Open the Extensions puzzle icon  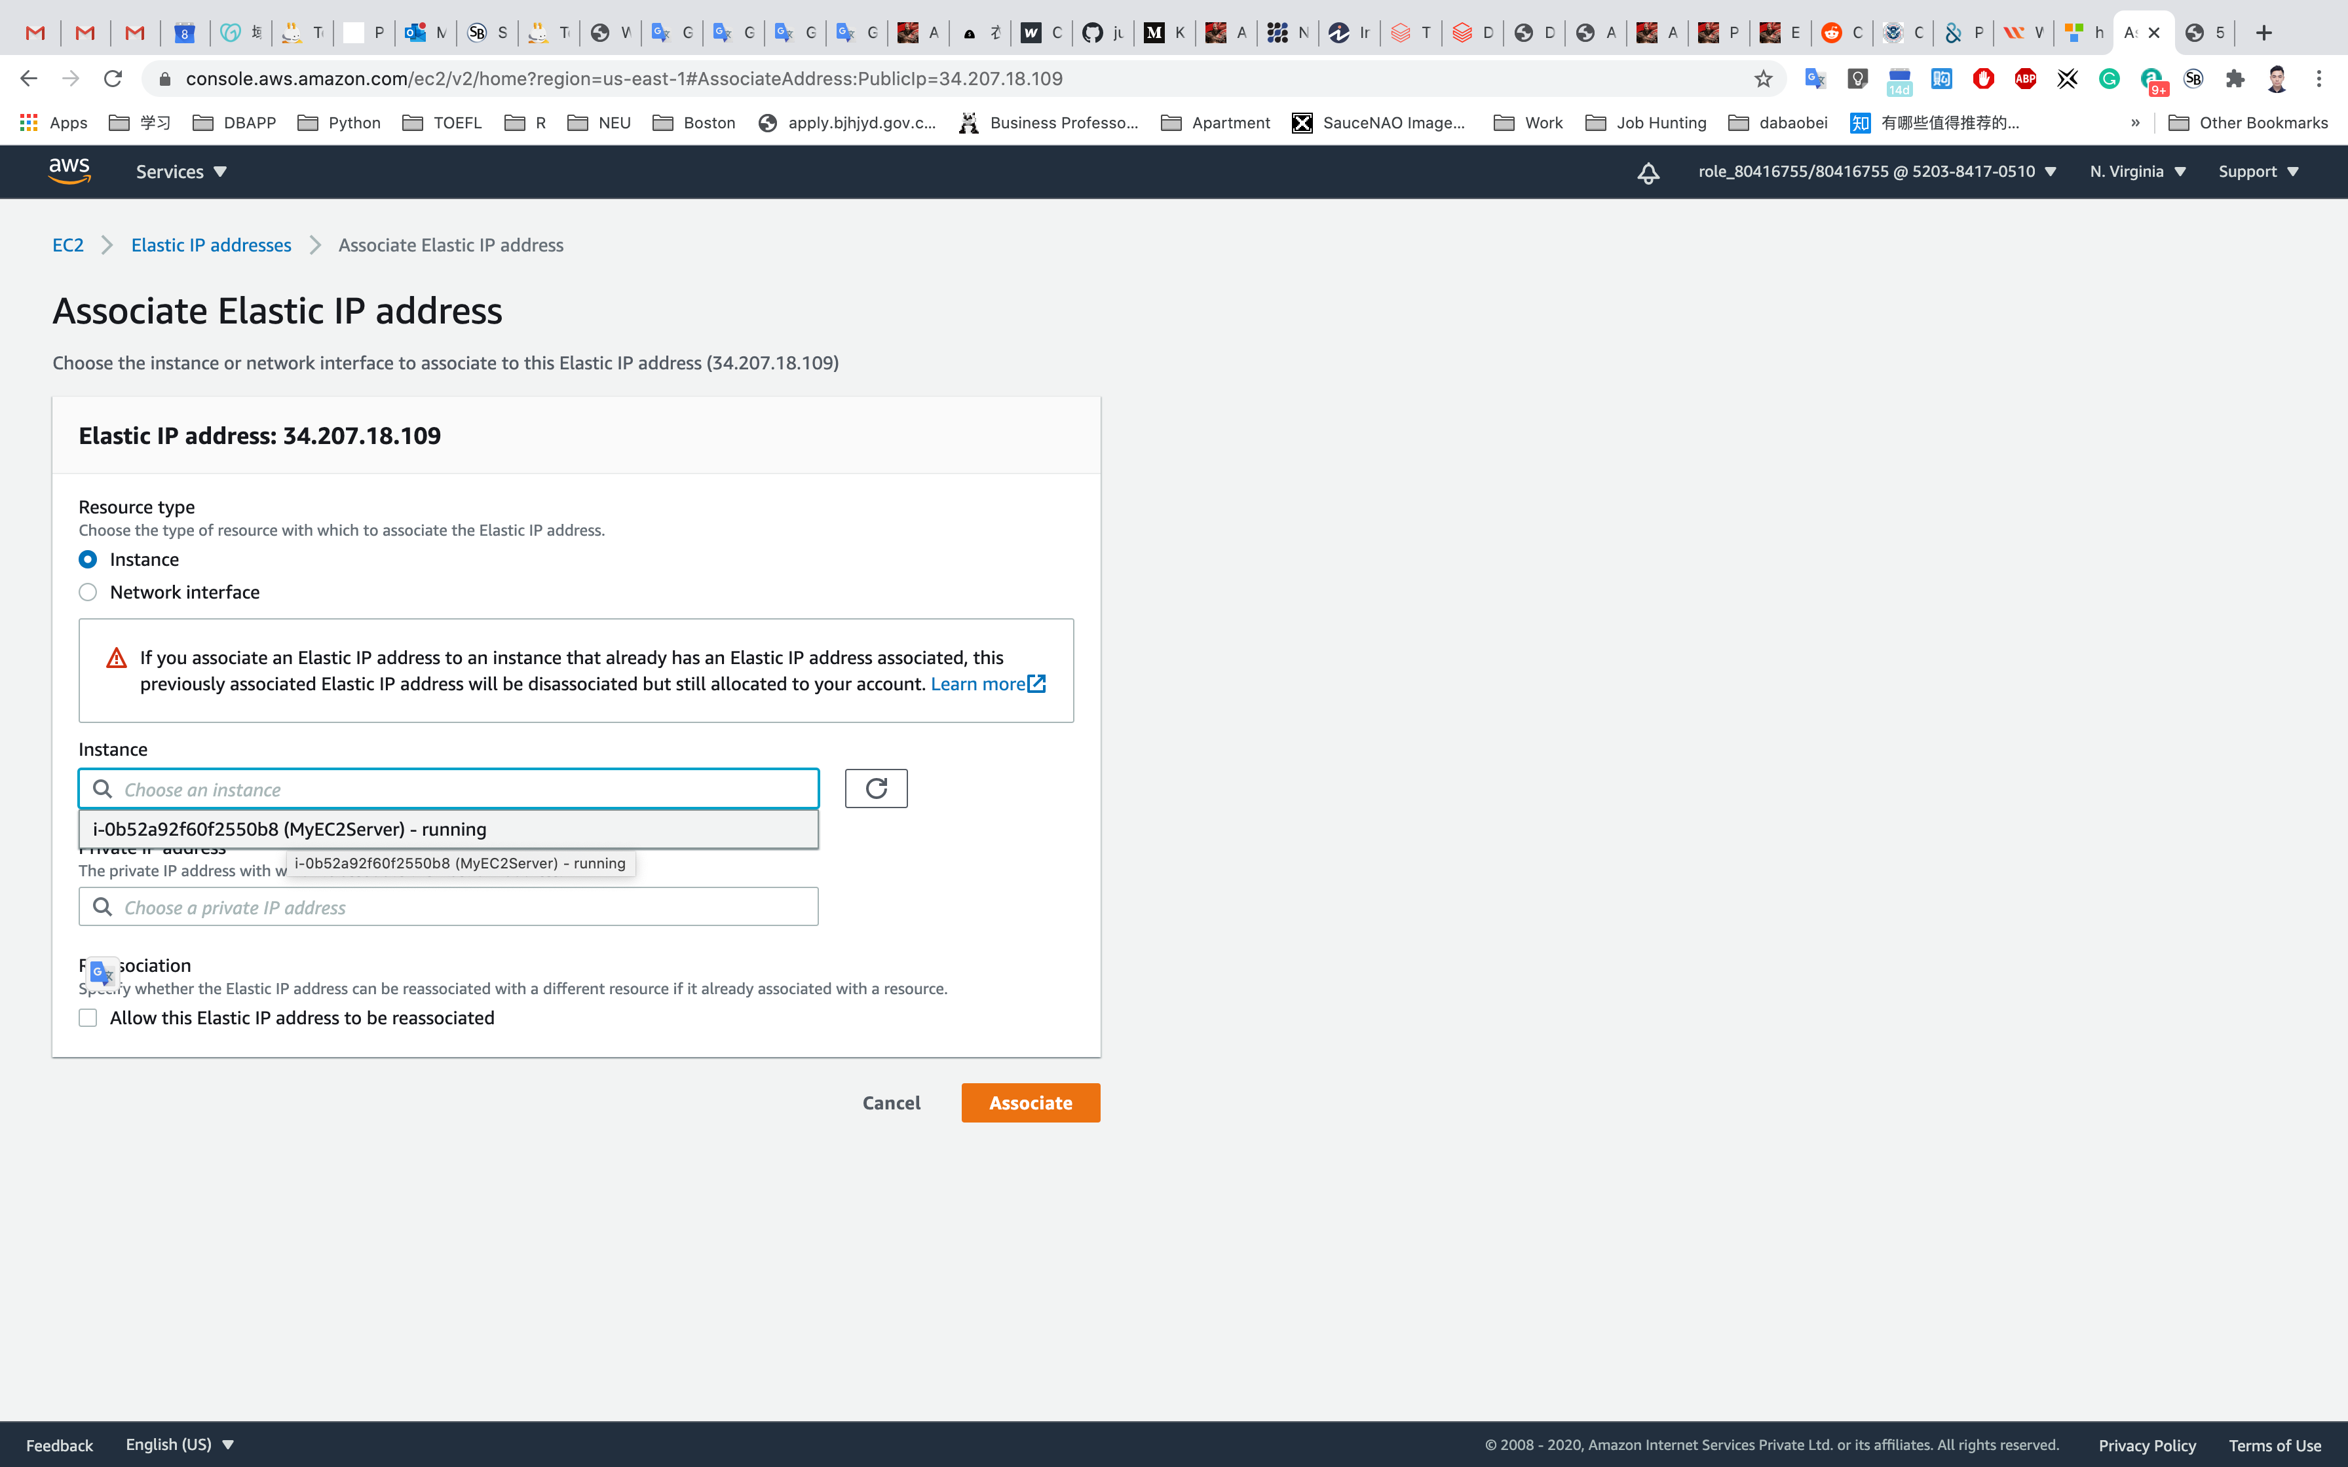click(2235, 79)
